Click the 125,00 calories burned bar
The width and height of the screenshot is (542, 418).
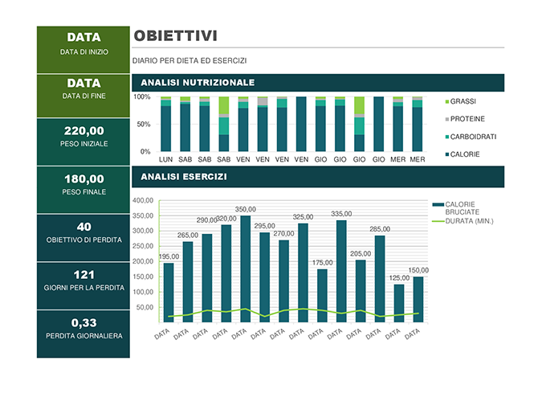click(399, 303)
